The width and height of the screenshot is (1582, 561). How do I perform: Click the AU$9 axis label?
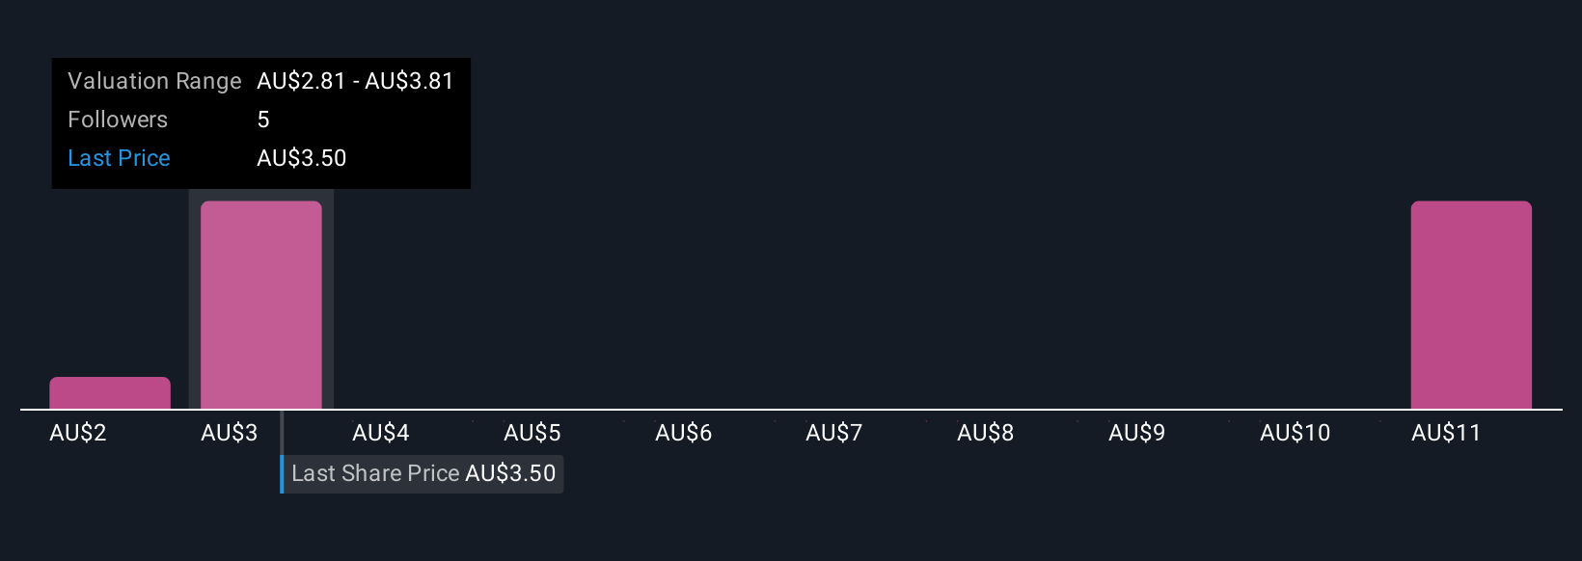tap(1137, 433)
